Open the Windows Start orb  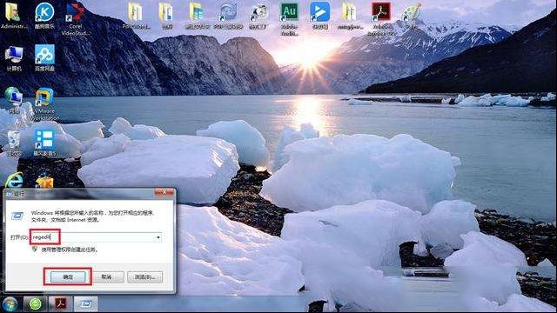pos(10,304)
